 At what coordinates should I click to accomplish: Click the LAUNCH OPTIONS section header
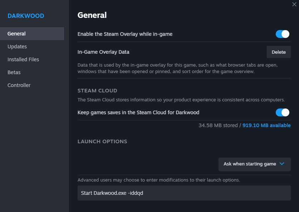[102, 141]
